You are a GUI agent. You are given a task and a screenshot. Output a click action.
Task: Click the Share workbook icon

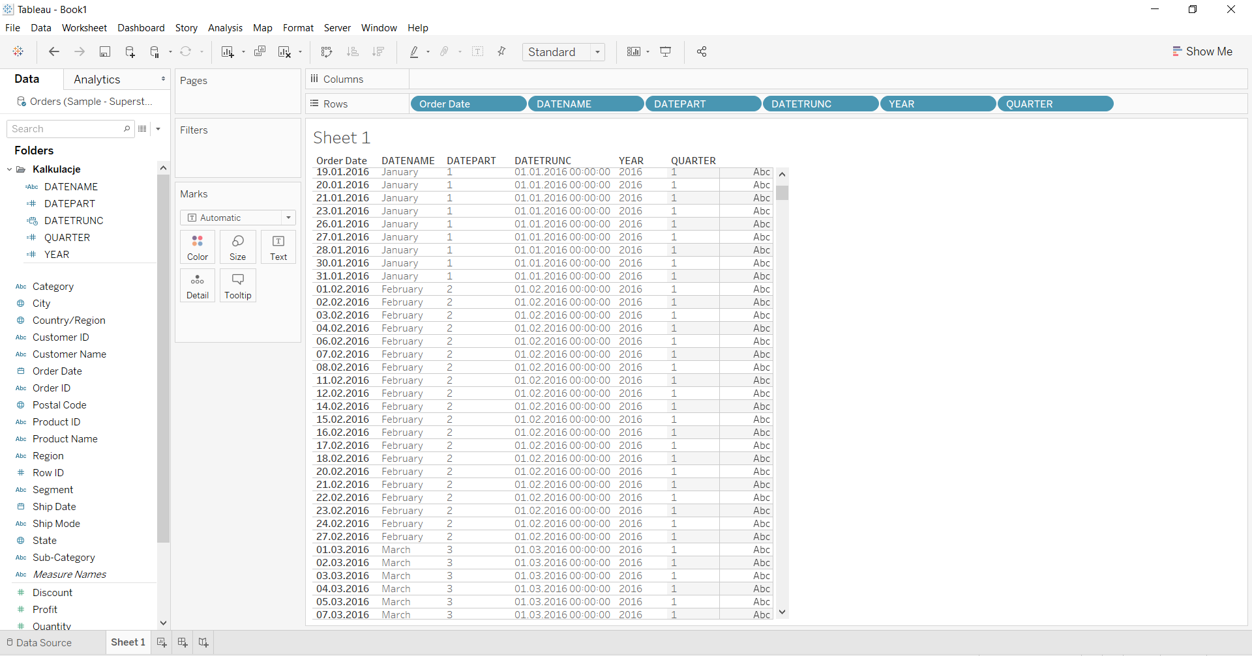pos(702,52)
